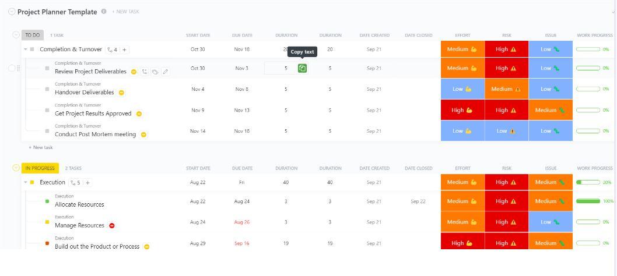Change status square of Build out the Product

(x=47, y=243)
